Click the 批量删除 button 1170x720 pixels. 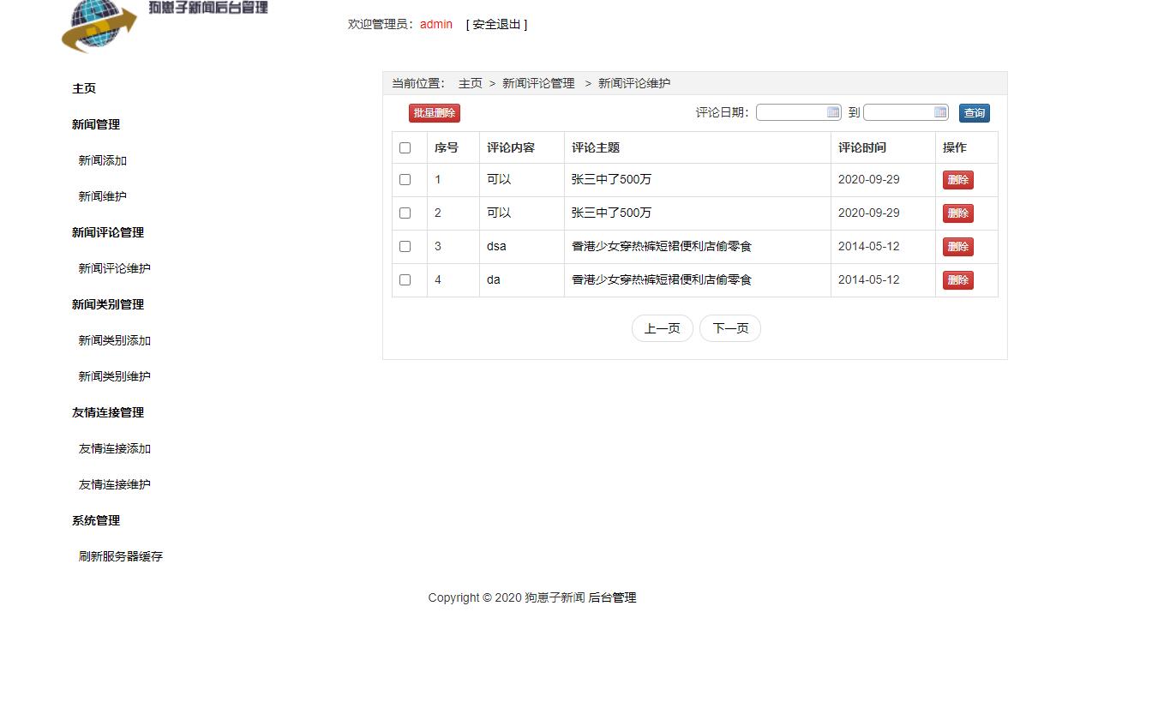pyautogui.click(x=434, y=112)
